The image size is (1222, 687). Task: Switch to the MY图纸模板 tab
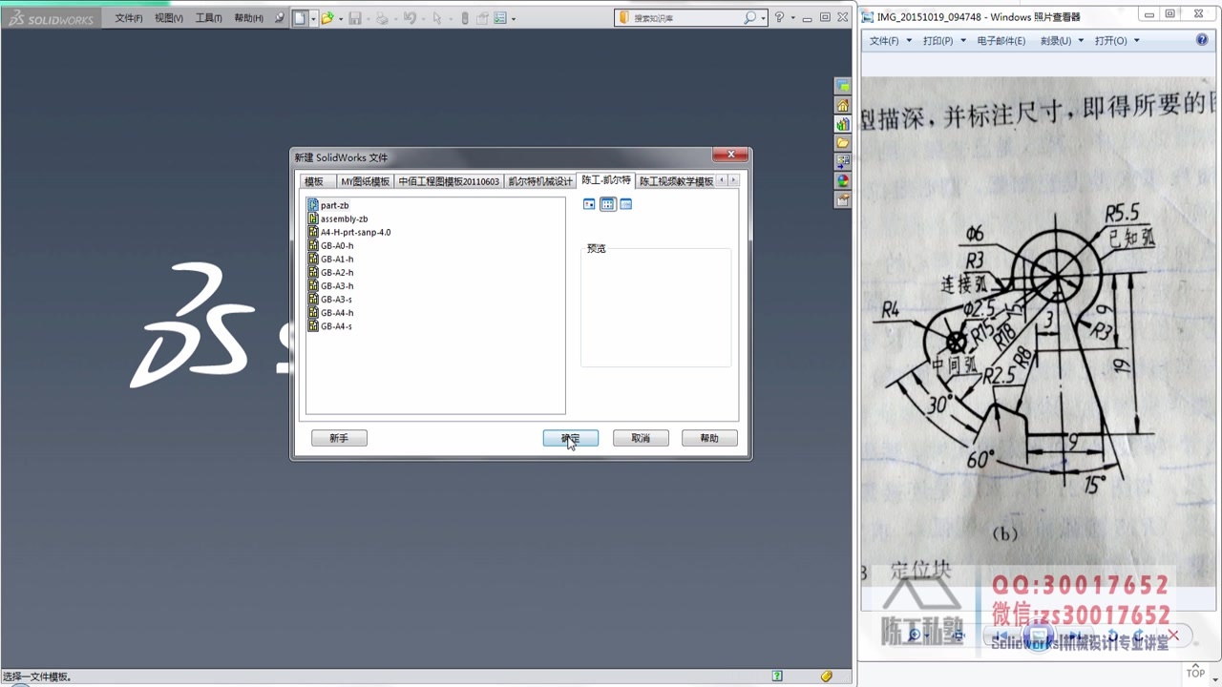pyautogui.click(x=365, y=181)
